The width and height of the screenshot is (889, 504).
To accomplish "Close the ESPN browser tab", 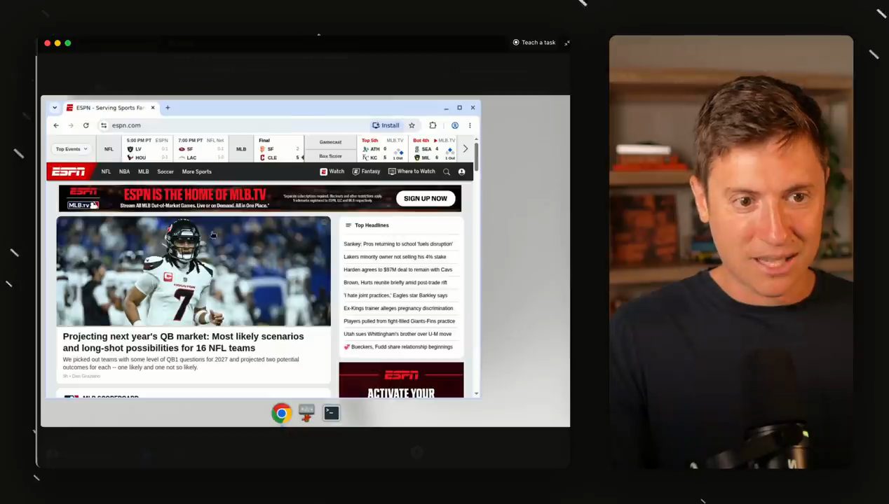I will coord(153,108).
